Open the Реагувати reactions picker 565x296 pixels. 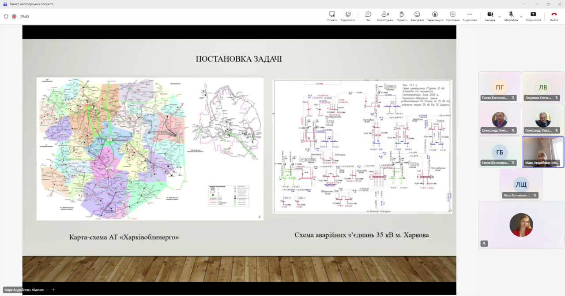coord(417,16)
